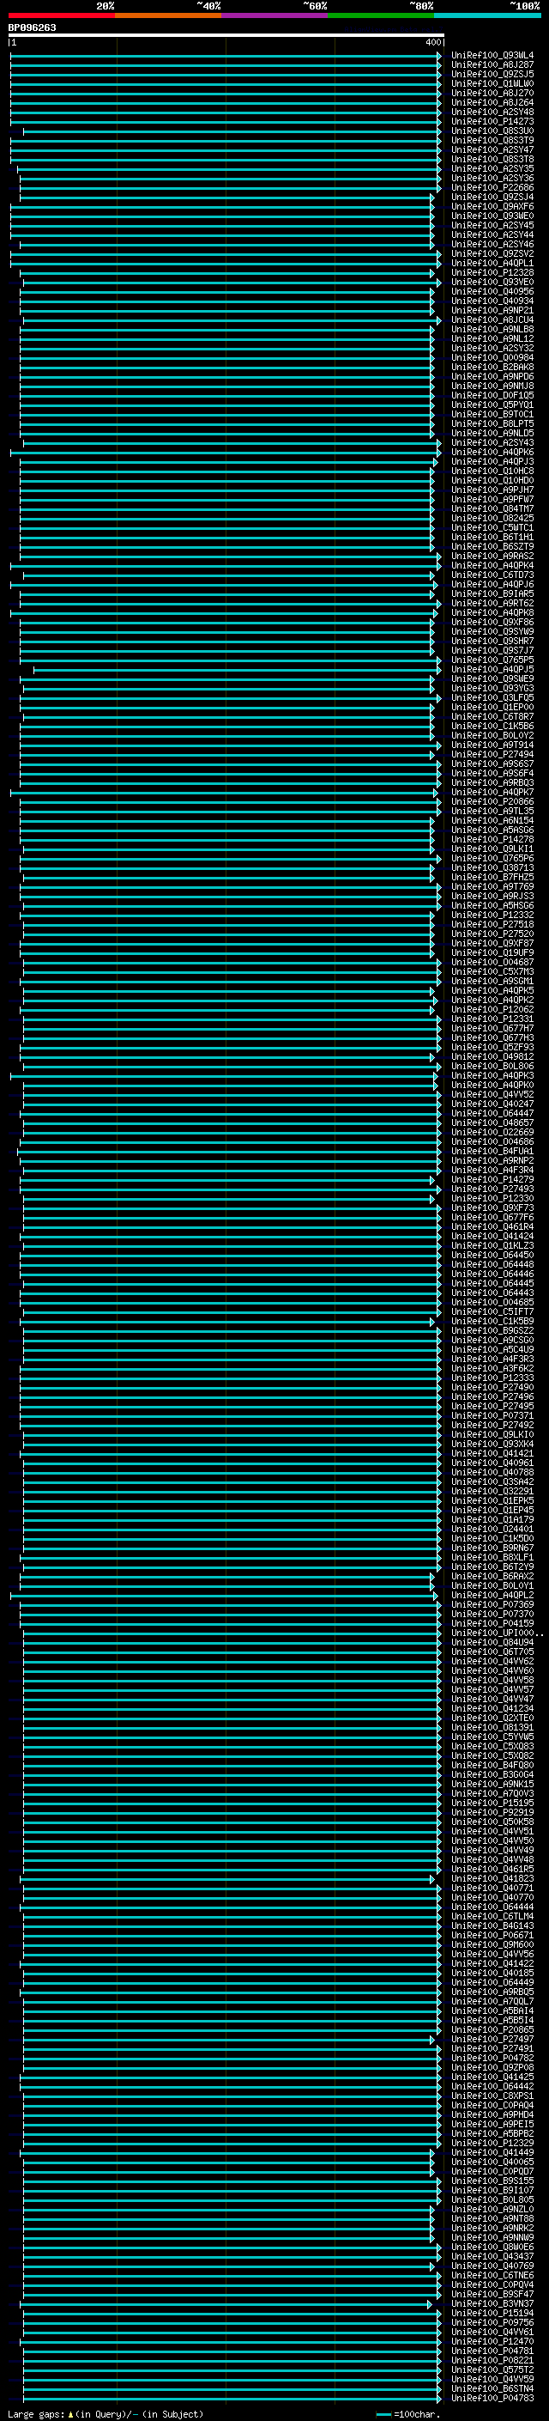Select hit label UniRef100_Q8S3U0
The height and width of the screenshot is (2421, 549).
pyautogui.click(x=492, y=131)
